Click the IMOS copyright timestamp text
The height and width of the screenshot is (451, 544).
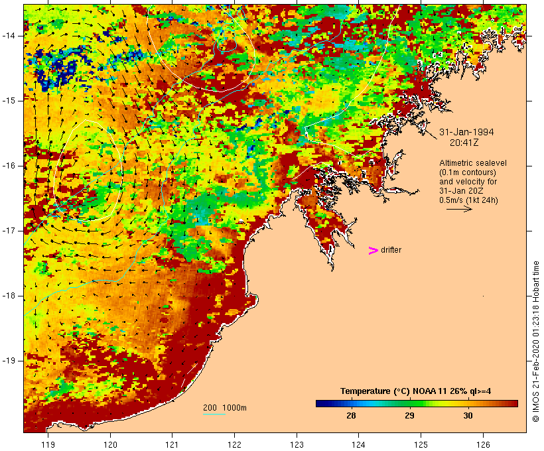[x=535, y=342]
